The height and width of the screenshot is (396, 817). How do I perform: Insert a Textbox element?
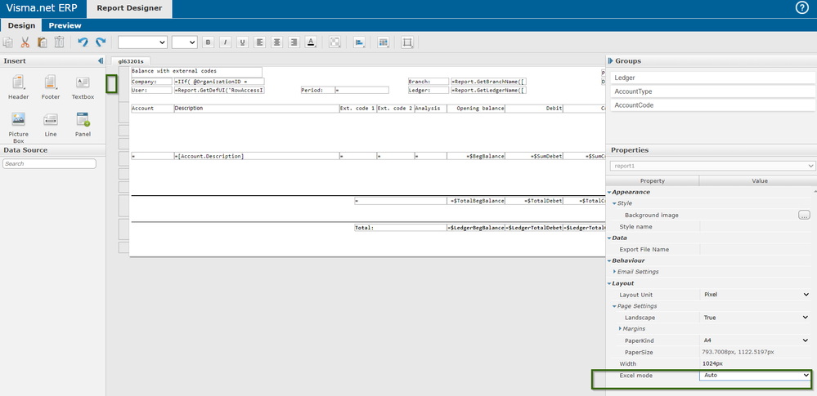pos(83,87)
